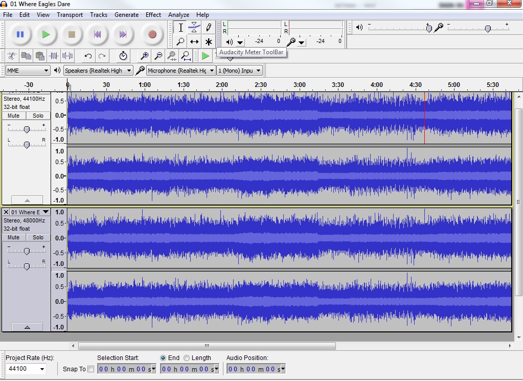This screenshot has height=381, width=523.
Task: Click the green Play-at-speed button
Action: click(x=206, y=56)
